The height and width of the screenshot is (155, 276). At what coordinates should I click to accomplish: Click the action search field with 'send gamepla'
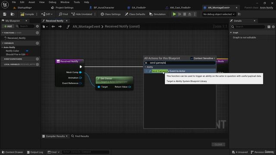click(182, 63)
